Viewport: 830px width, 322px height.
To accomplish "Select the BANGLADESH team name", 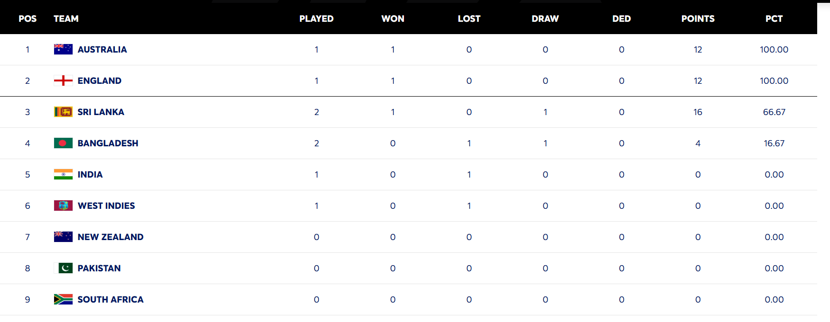I will [108, 143].
